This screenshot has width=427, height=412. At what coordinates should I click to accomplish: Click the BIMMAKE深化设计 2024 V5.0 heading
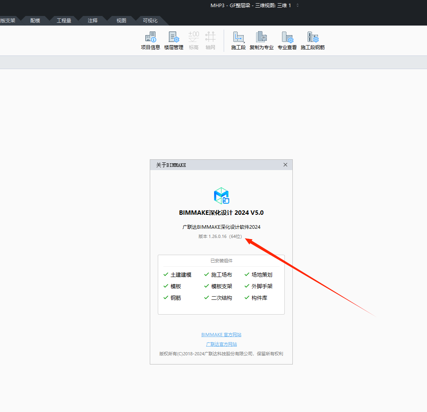(221, 213)
